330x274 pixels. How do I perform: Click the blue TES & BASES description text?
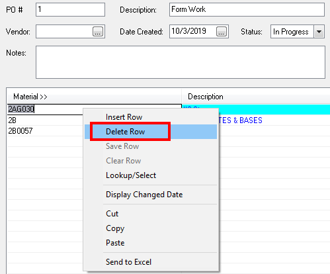(x=241, y=120)
